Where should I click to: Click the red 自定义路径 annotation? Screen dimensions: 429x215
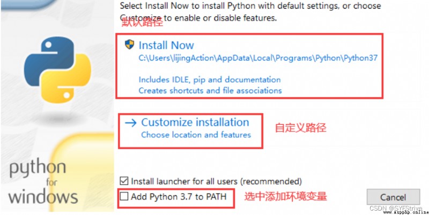(300, 128)
